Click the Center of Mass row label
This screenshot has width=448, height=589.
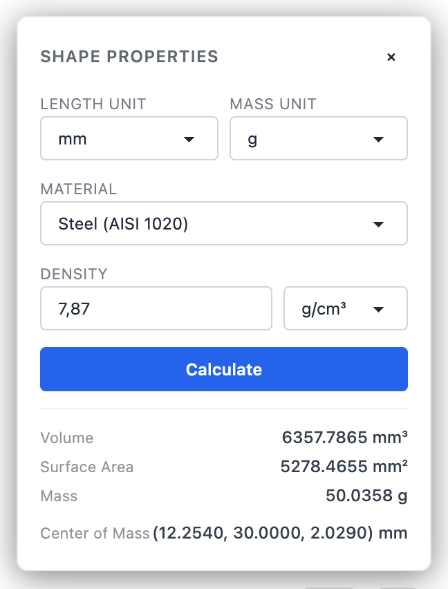[95, 533]
